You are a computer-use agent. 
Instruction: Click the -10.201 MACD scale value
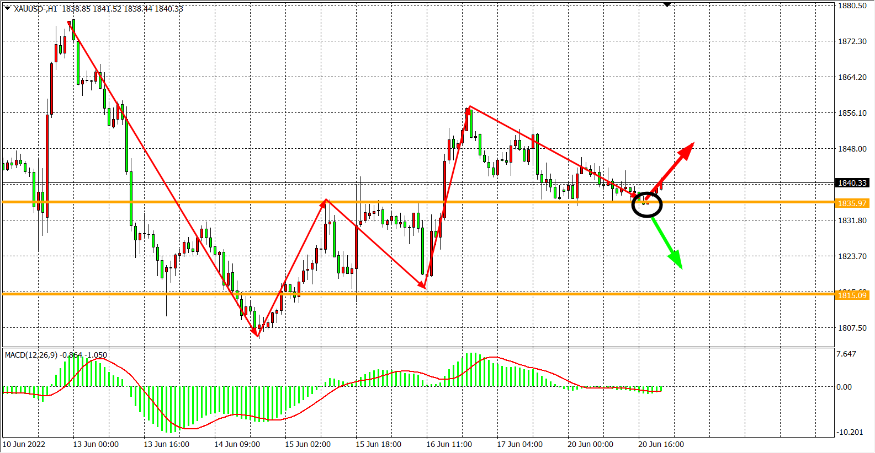pyautogui.click(x=850, y=432)
